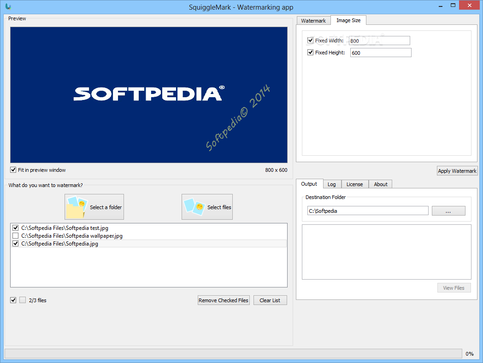The height and width of the screenshot is (363, 483).
Task: Click the folder icon on Select a folder
Action: [x=77, y=207]
